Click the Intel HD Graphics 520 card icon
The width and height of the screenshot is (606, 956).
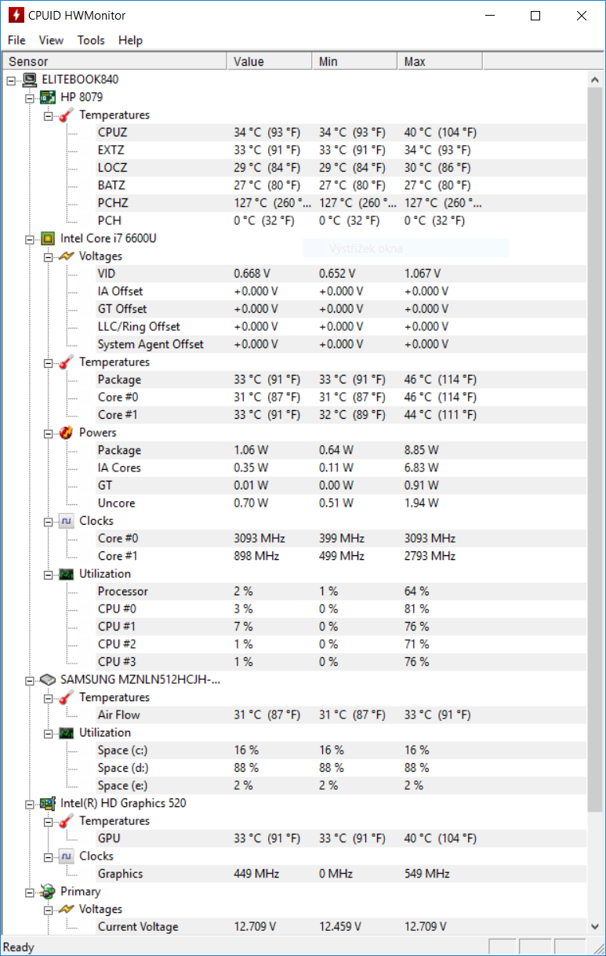click(48, 803)
